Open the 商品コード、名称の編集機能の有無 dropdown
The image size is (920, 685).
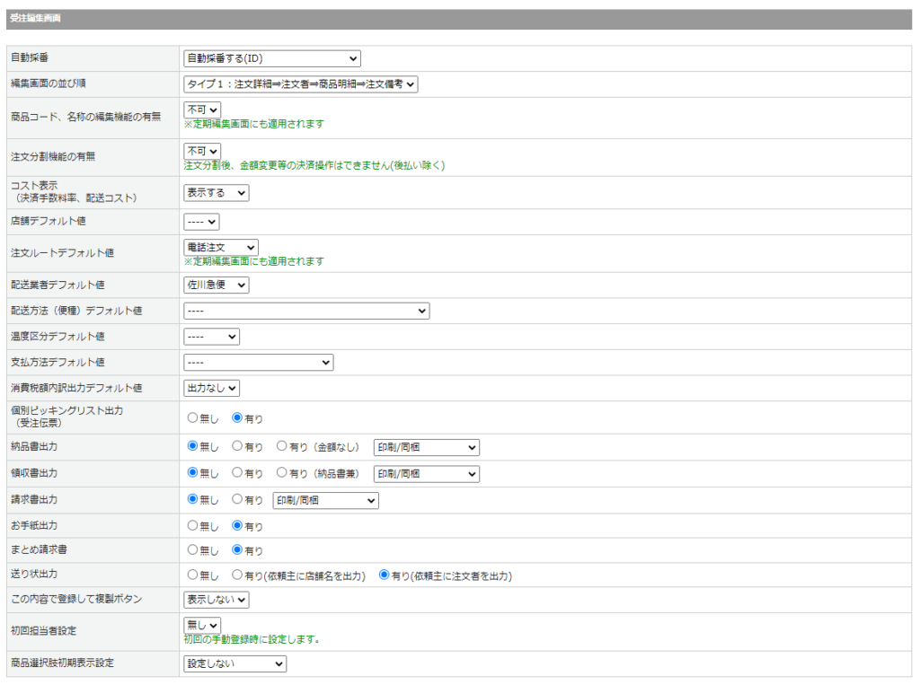click(x=202, y=110)
